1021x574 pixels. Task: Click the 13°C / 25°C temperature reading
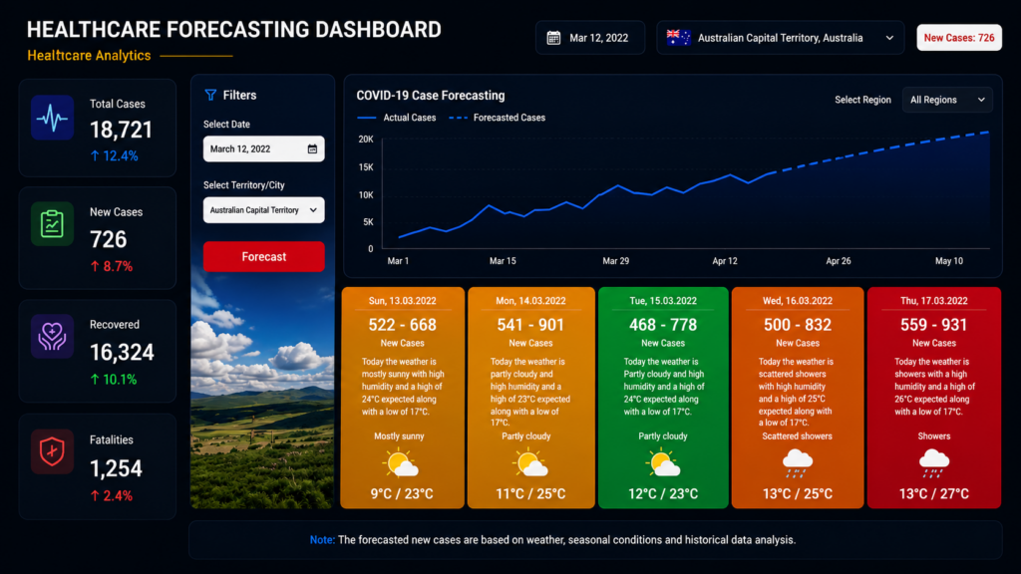(798, 494)
